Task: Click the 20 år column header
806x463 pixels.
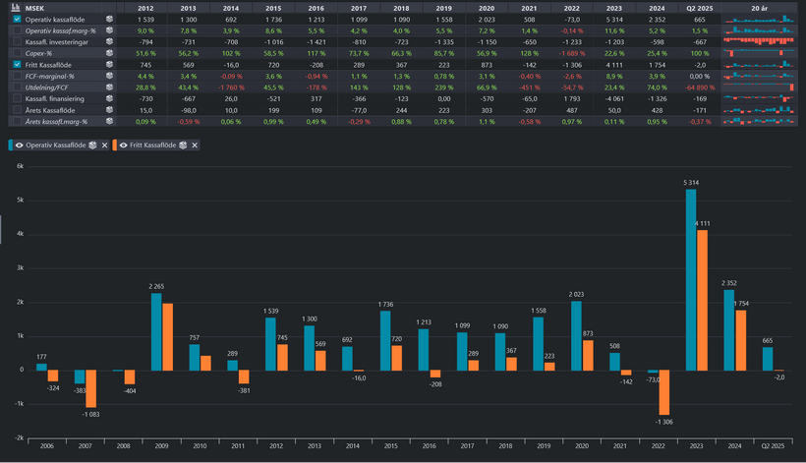Action: (x=760, y=7)
